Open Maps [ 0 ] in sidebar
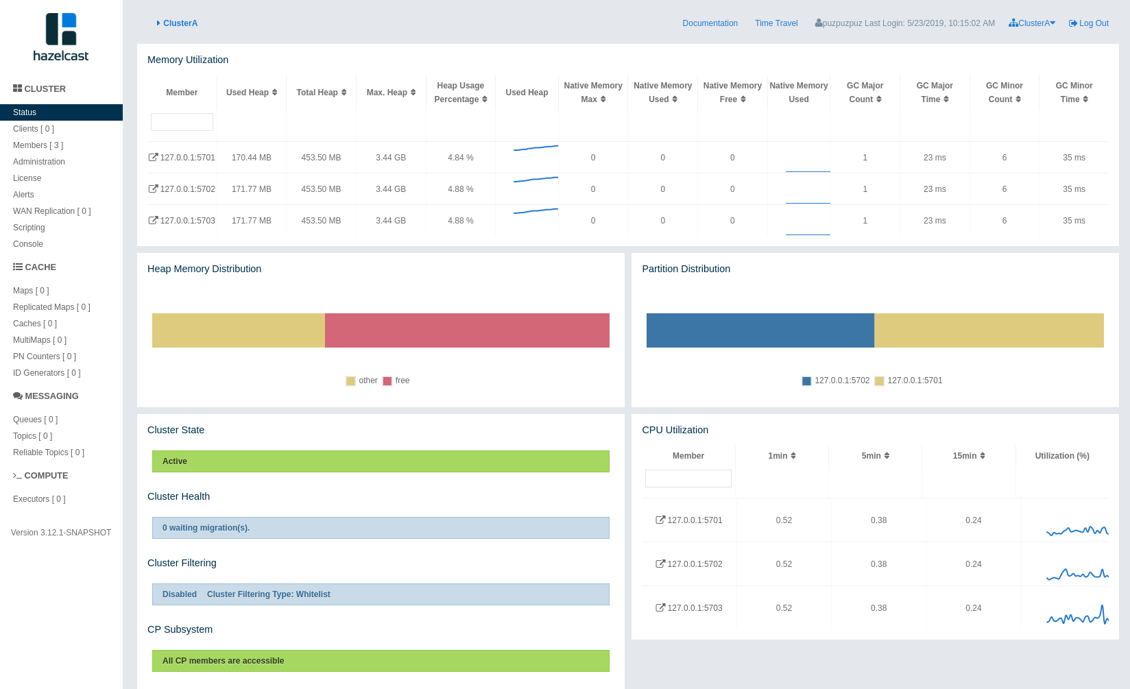 [31, 291]
